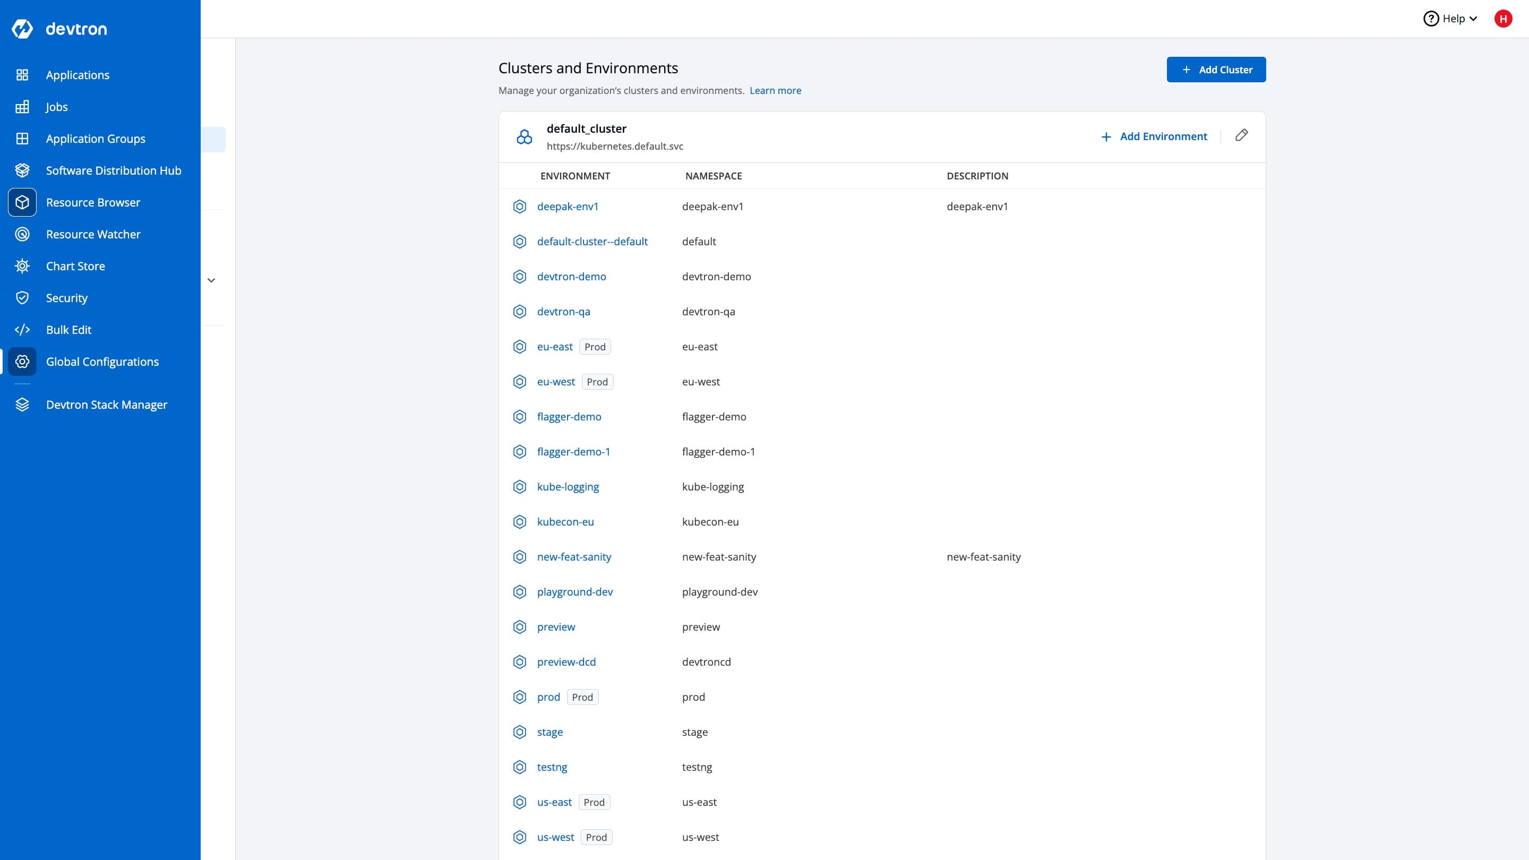
Task: Open the Security shield icon
Action: 22,298
